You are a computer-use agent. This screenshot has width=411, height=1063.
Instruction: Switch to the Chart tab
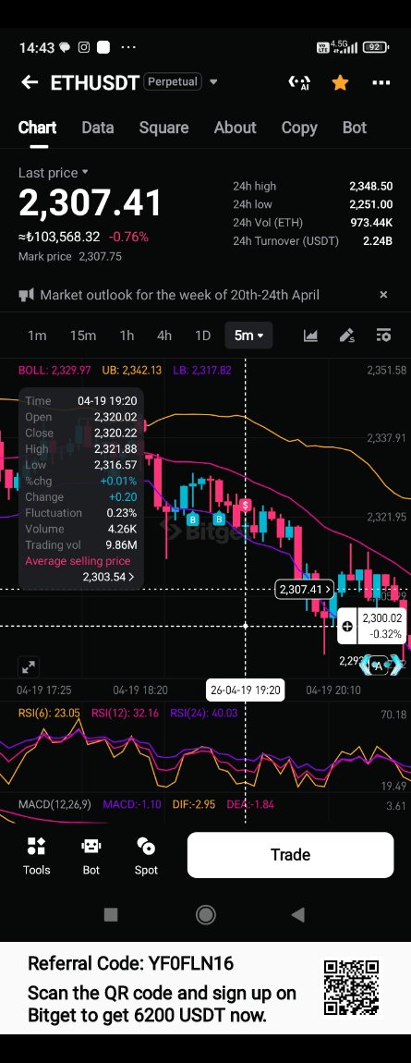pos(37,128)
